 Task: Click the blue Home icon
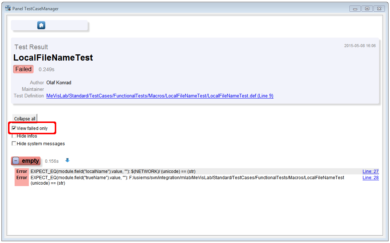pos(41,25)
